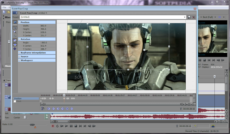
Task: Click Pause in main transport bar
Action: point(71,126)
